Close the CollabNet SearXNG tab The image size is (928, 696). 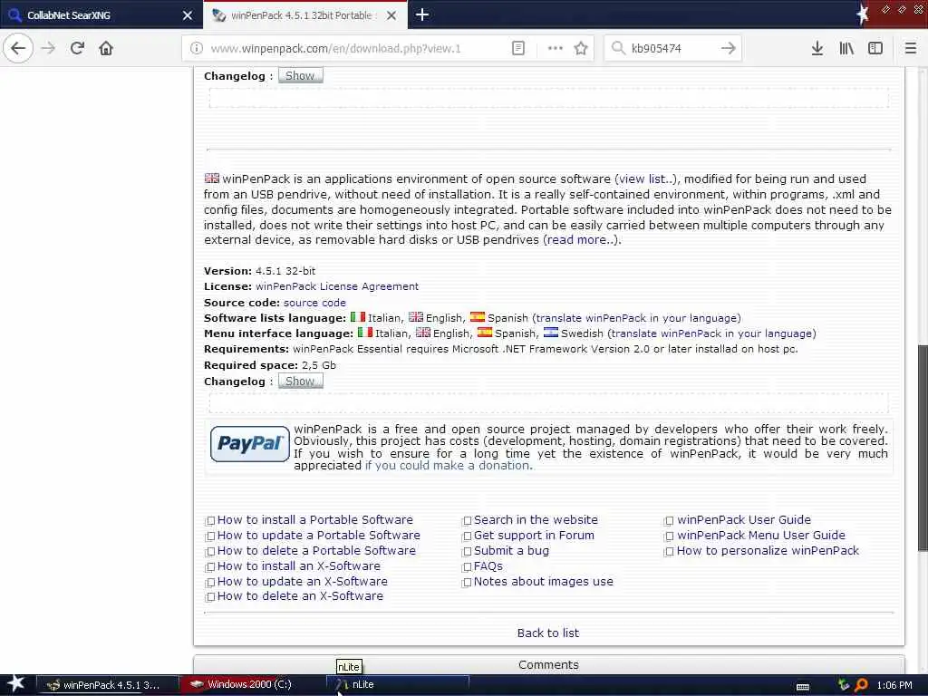(188, 15)
